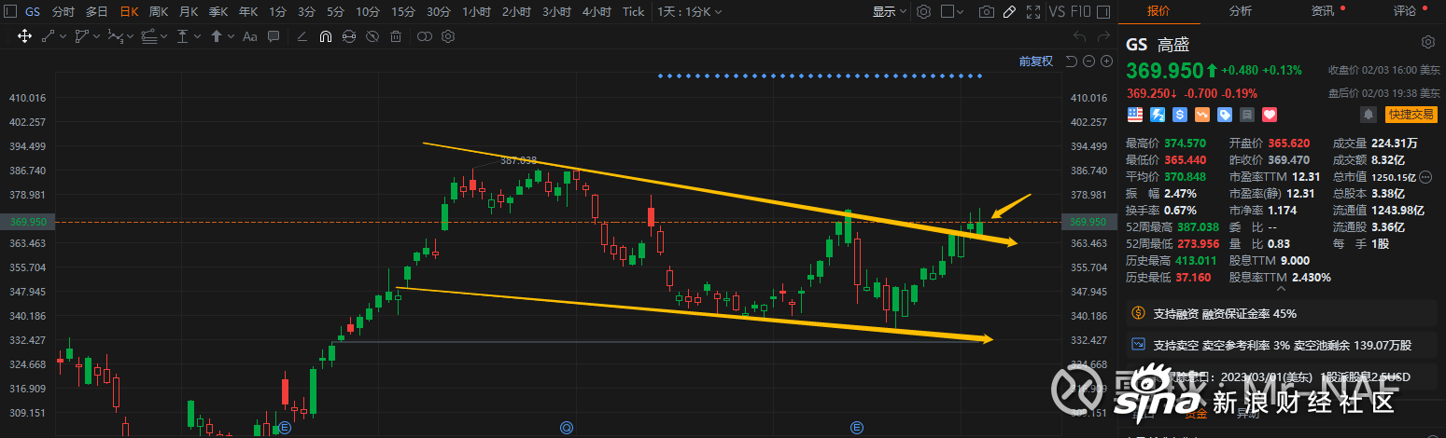
Task: Toggle the left sidebar panel icon
Action: tap(10, 12)
